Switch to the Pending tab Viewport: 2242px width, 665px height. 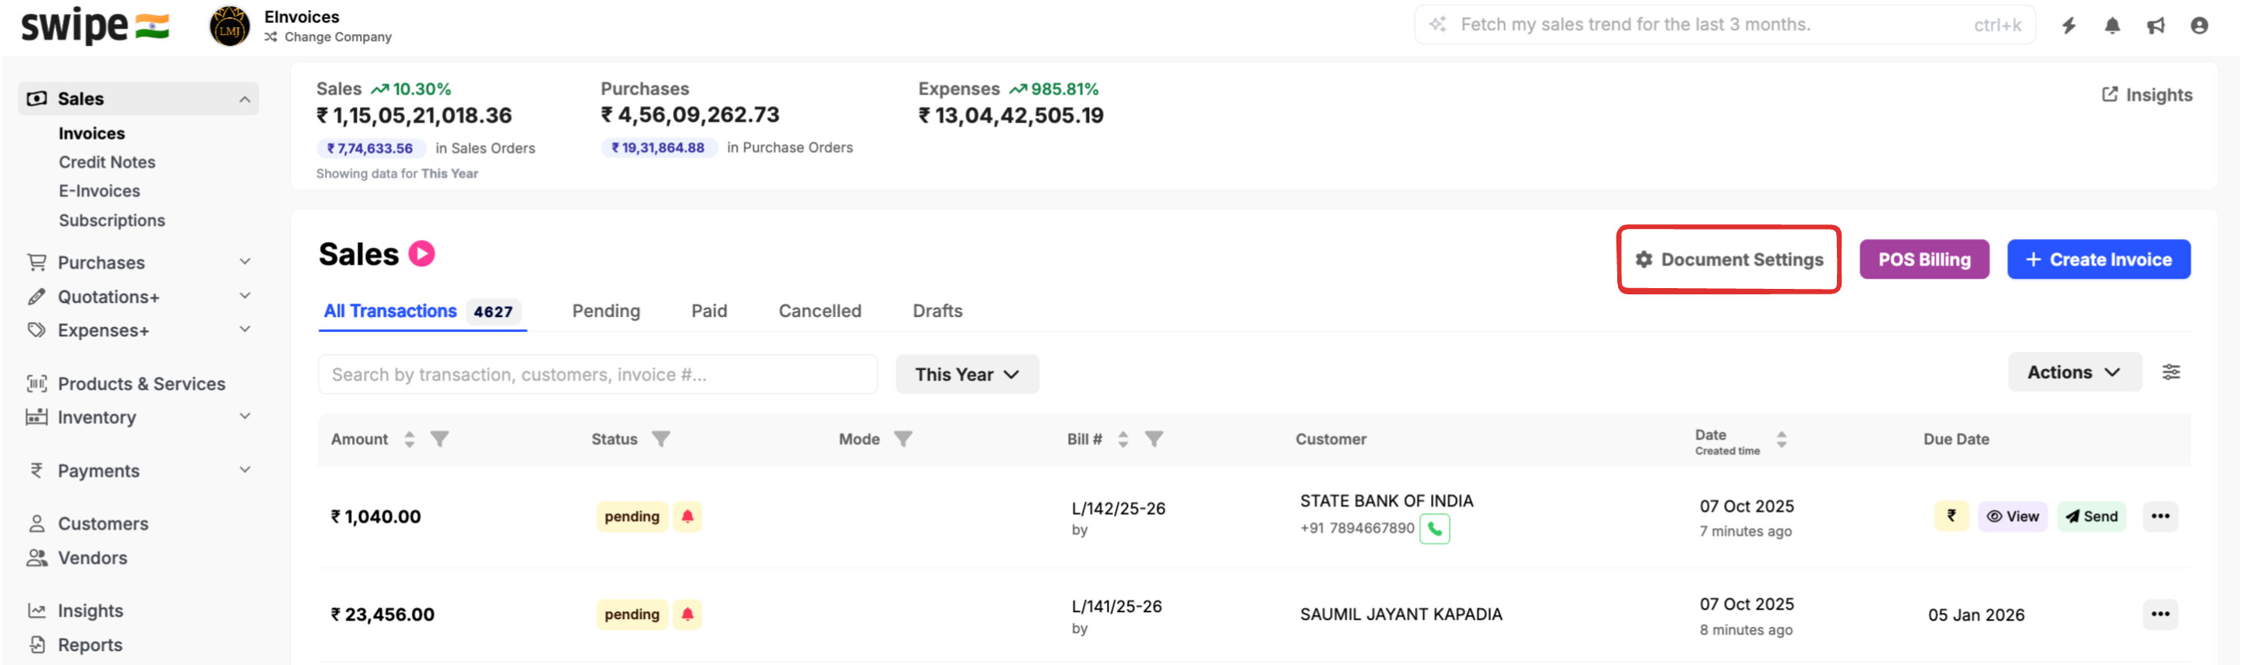[606, 311]
